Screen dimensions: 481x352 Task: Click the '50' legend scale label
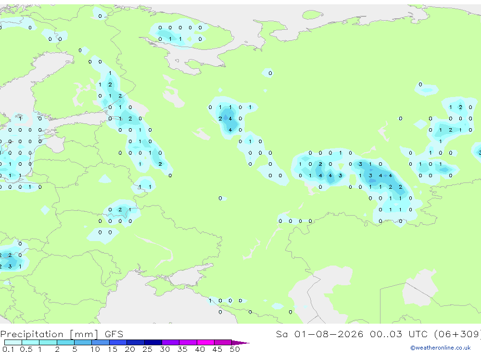click(235, 349)
